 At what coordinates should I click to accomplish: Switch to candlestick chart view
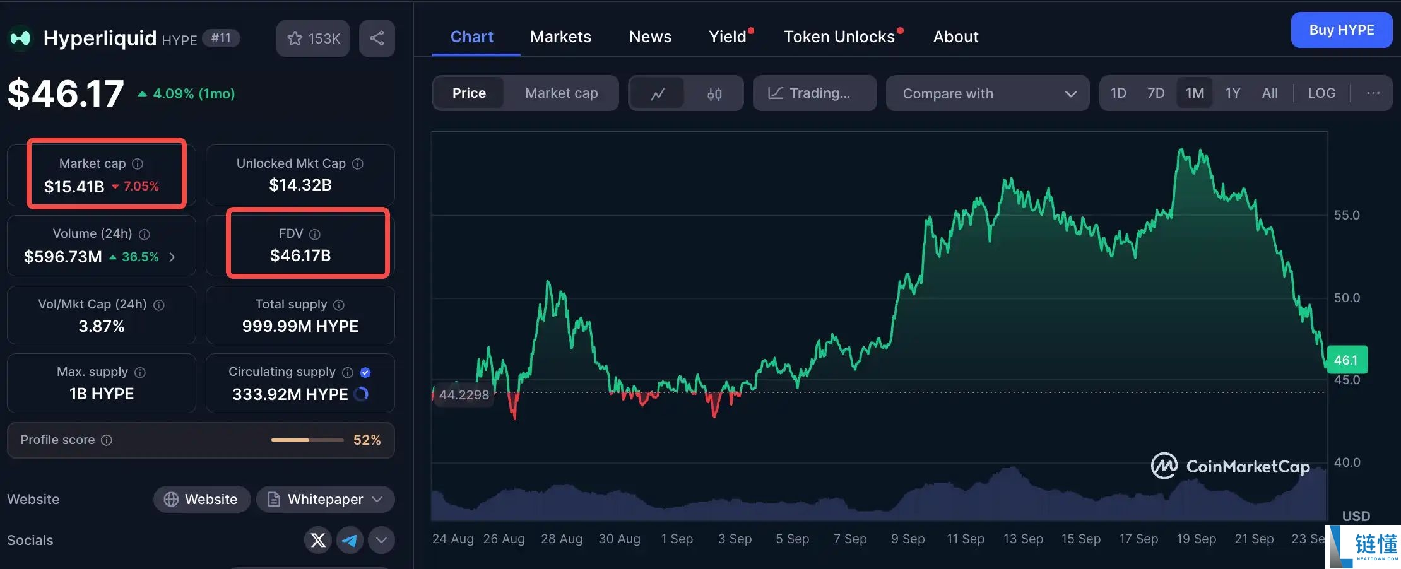click(714, 93)
